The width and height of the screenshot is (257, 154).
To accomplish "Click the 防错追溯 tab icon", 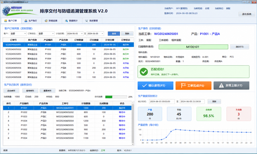I will coord(46,21).
